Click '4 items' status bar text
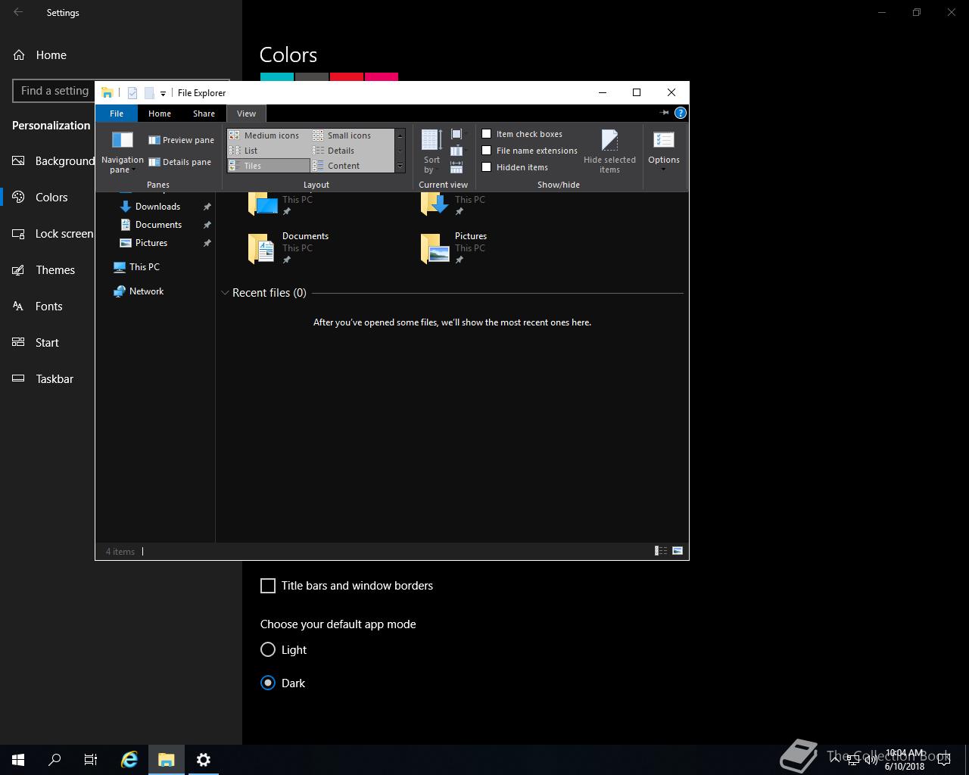The width and height of the screenshot is (969, 775). point(120,552)
